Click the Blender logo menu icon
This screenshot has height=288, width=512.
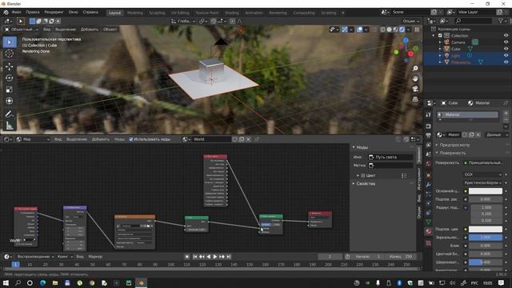(6, 13)
